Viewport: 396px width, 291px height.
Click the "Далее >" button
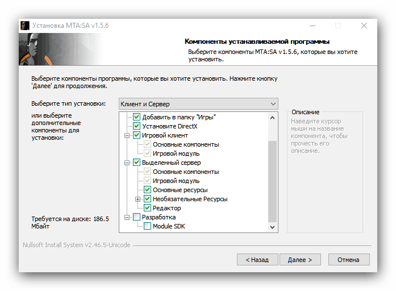[x=300, y=260]
